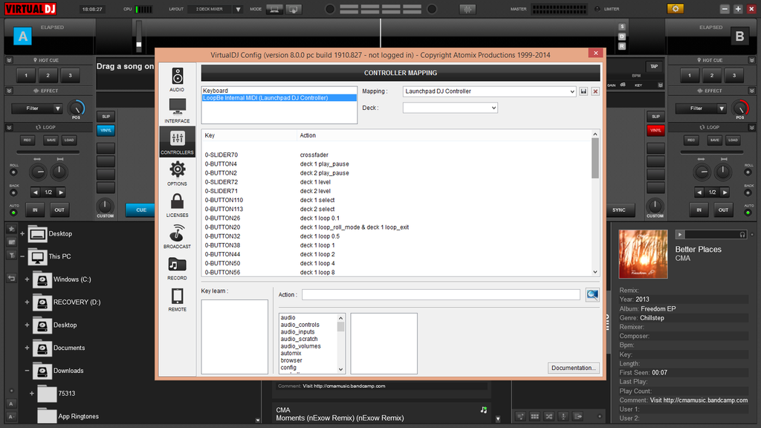Toggle right deck VINYL mode
Image resolution: width=761 pixels, height=428 pixels.
(655, 130)
